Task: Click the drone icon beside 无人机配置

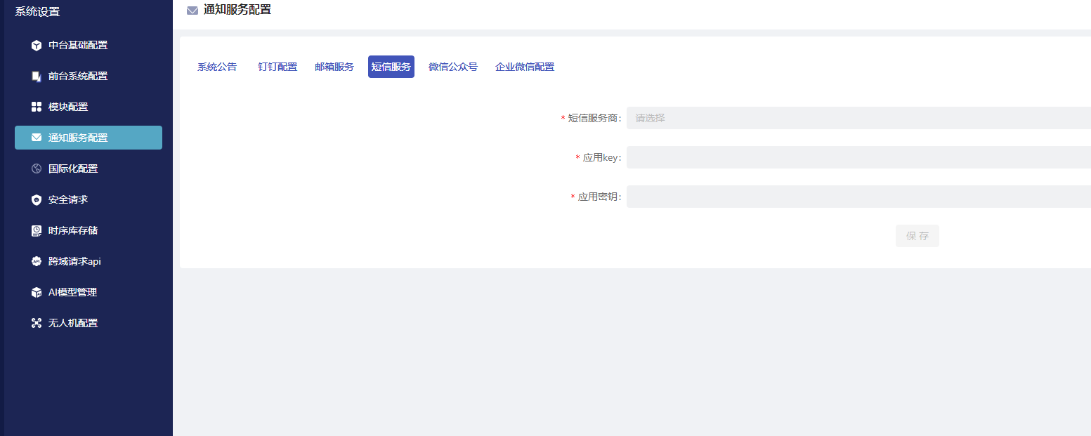Action: pos(37,324)
